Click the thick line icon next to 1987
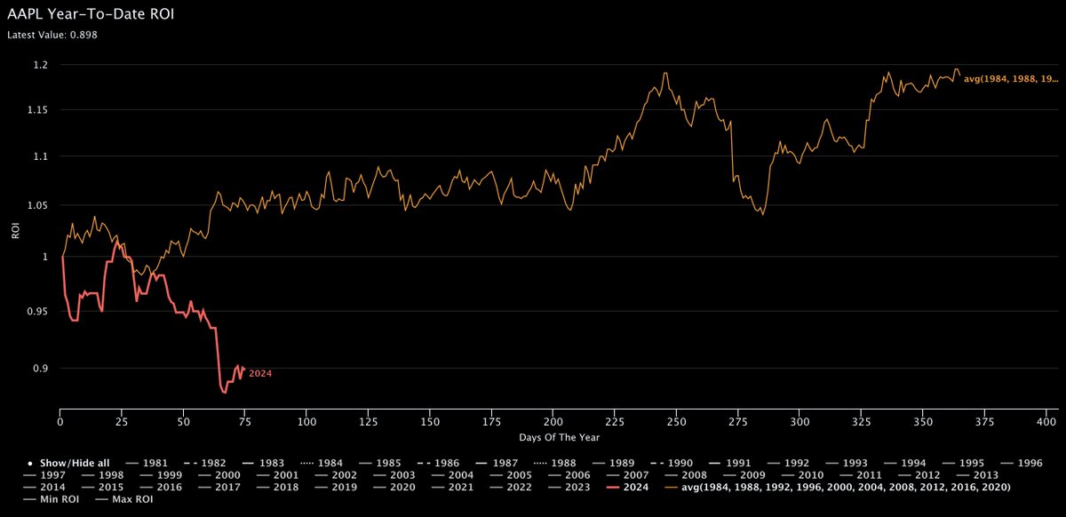This screenshot has height=517, width=1066. click(481, 463)
